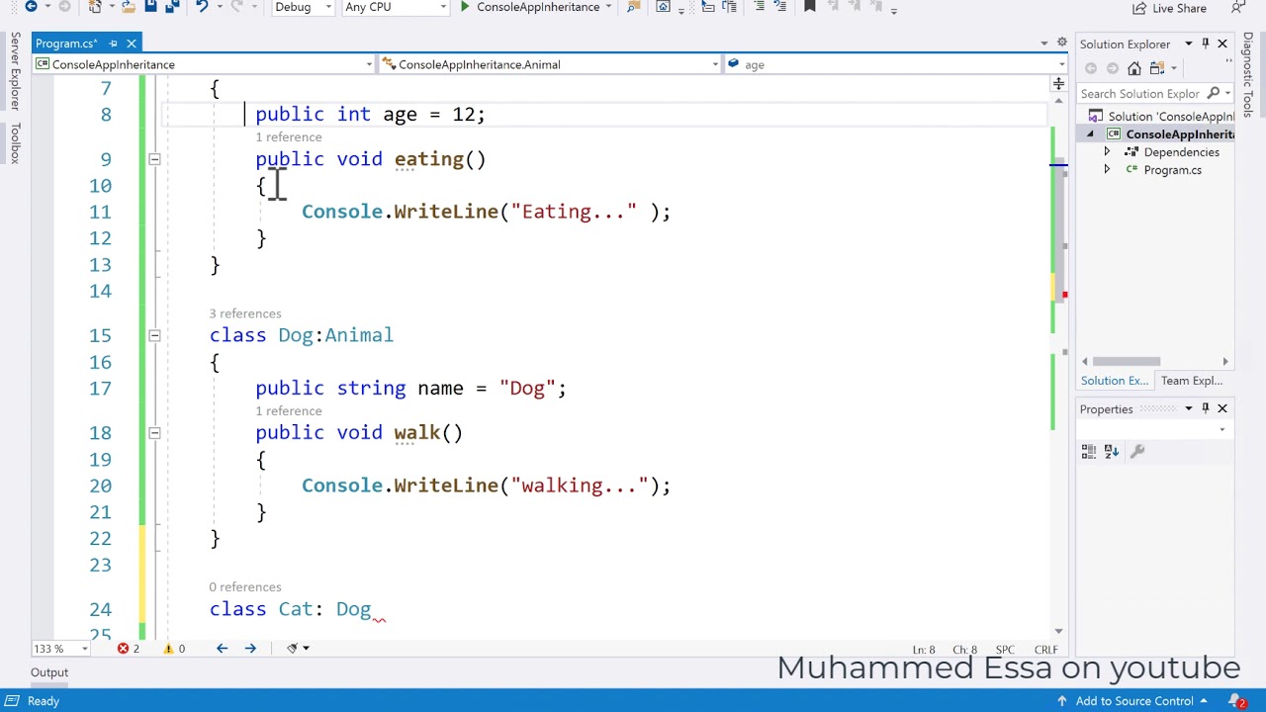Click the warnings indicator showing 0
Image resolution: width=1266 pixels, height=712 pixels.
tap(174, 649)
